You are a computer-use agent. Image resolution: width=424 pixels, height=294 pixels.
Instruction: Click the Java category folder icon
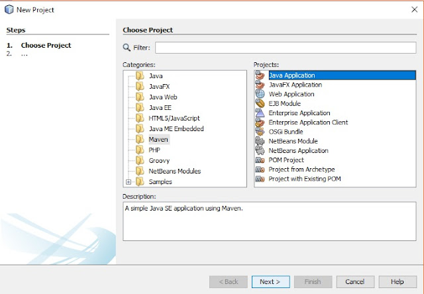coord(140,76)
